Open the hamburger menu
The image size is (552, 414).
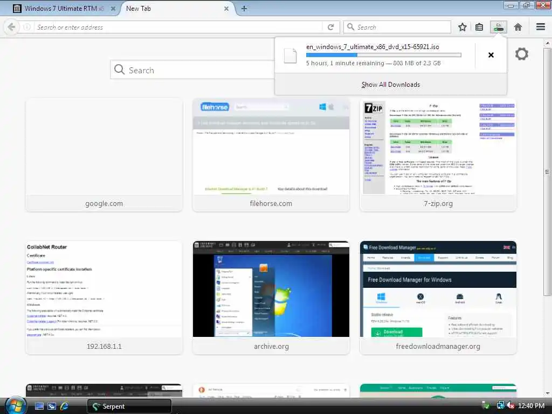(x=541, y=27)
